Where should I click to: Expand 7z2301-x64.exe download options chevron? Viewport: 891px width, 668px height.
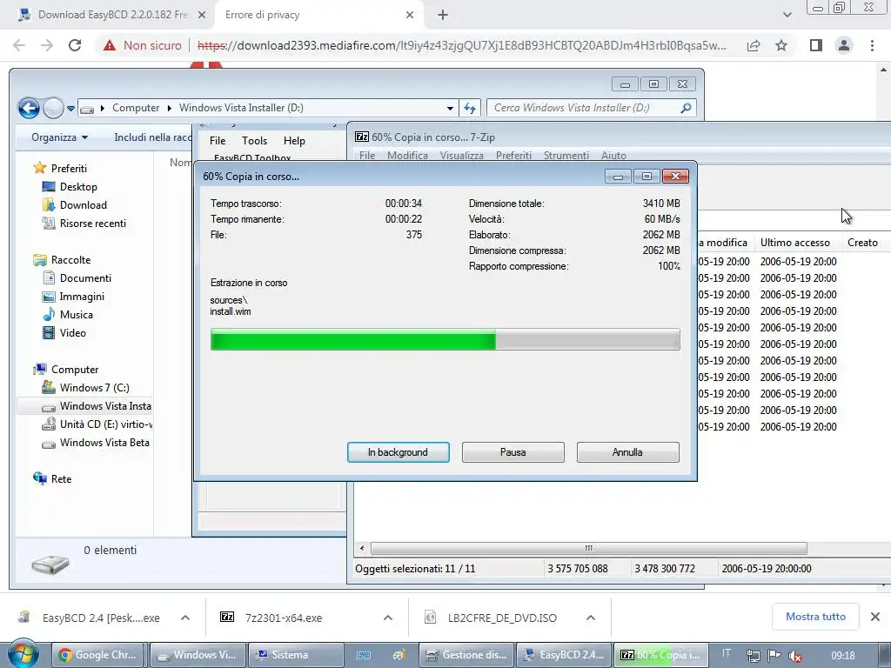388,618
